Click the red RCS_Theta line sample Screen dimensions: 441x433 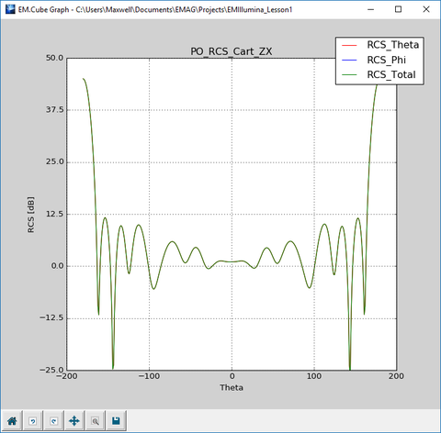[349, 45]
